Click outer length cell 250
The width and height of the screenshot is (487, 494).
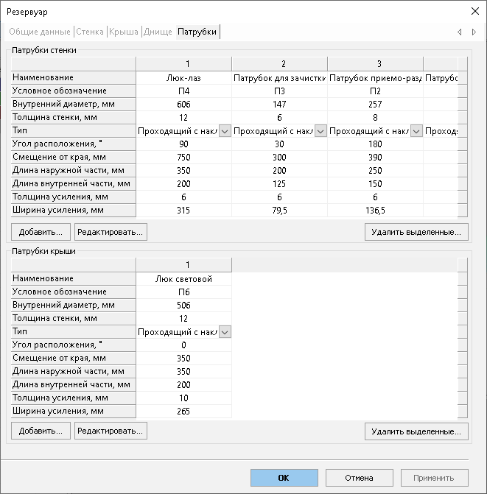coord(376,171)
